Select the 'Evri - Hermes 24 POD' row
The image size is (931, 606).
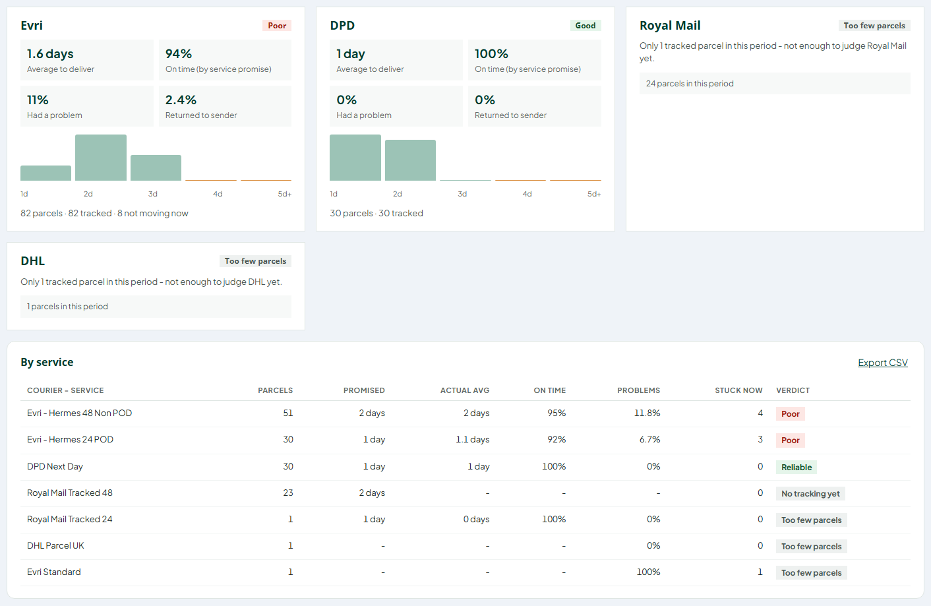(465, 440)
